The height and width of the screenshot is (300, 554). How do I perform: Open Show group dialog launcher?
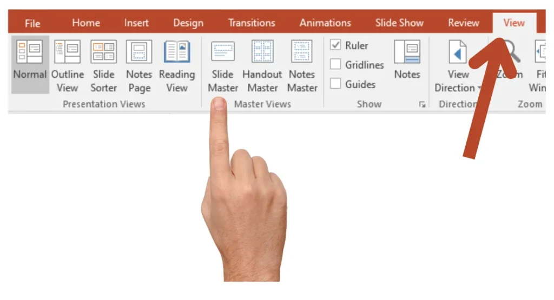pos(422,105)
